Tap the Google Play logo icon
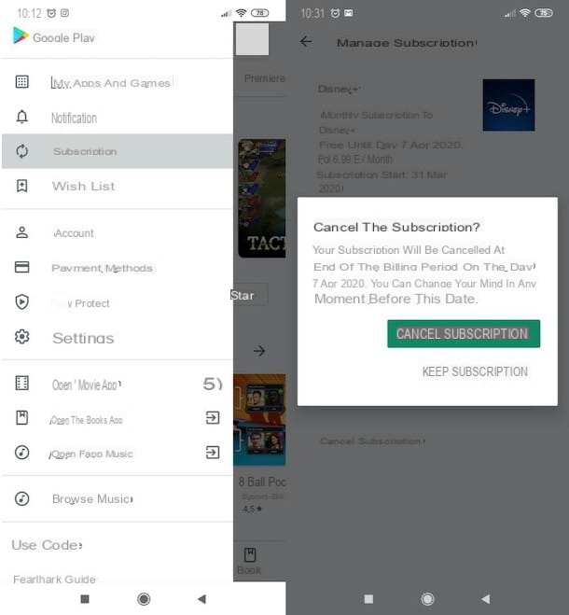This screenshot has height=615, width=569. click(21, 35)
